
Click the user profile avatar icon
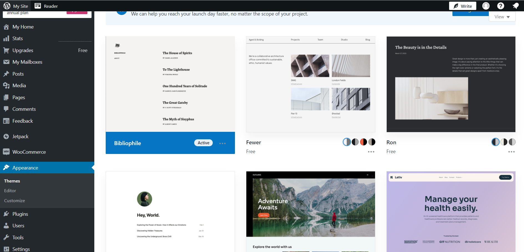tap(486, 6)
